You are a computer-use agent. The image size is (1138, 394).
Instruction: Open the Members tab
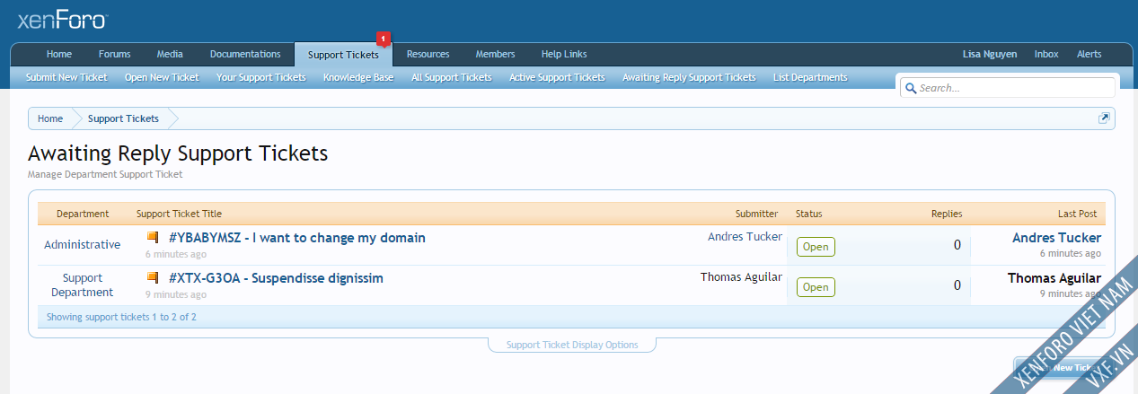click(x=496, y=54)
